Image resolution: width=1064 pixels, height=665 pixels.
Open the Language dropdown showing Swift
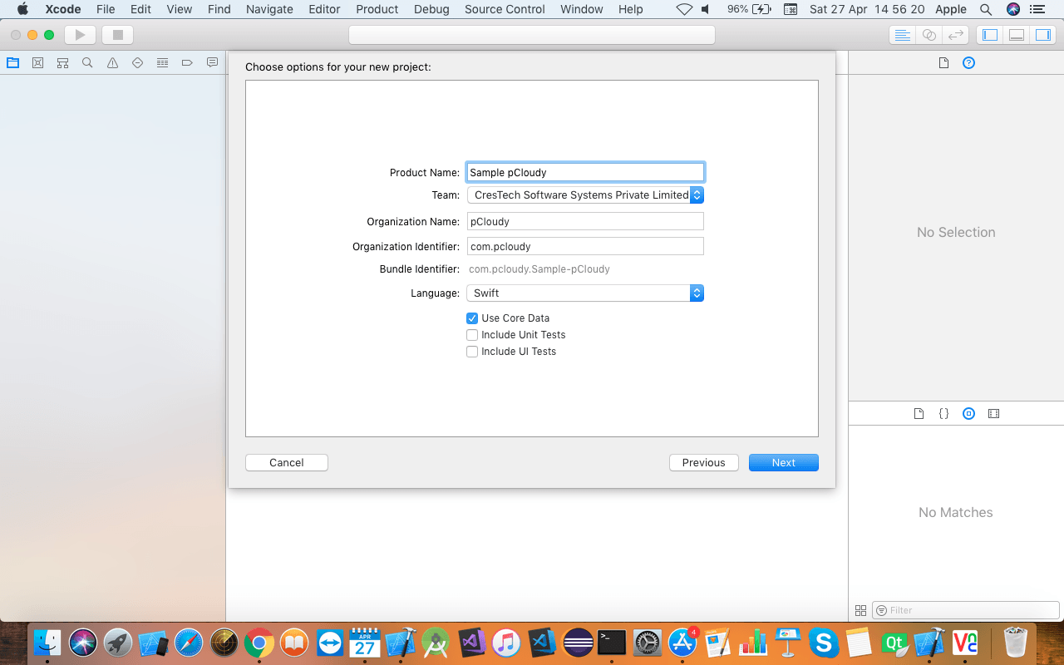point(585,293)
